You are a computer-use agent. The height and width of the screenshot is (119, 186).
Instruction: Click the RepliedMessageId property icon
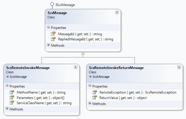click(x=53, y=39)
